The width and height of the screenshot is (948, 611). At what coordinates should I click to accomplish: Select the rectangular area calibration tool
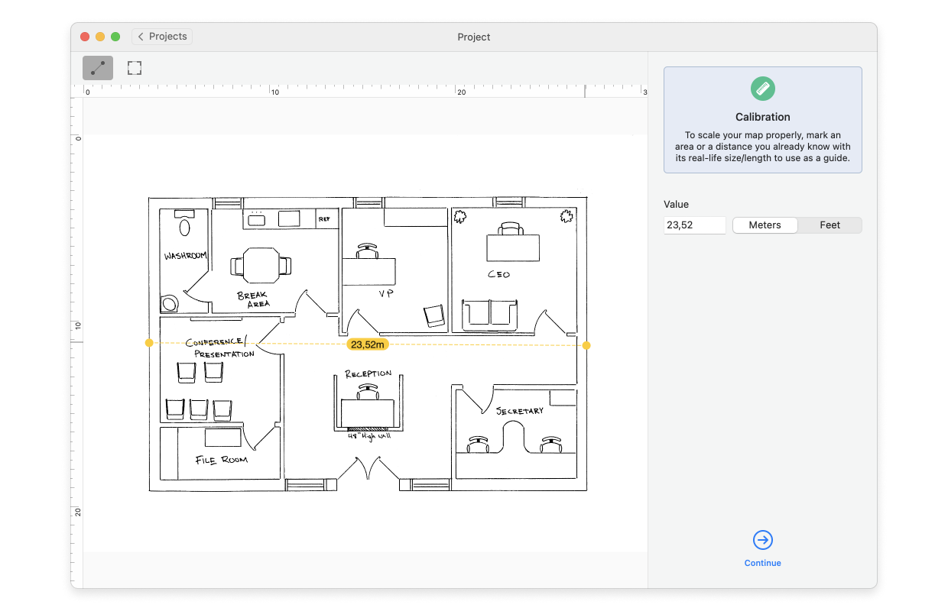pos(134,67)
